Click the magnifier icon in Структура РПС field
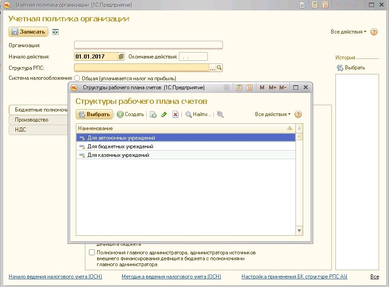This screenshot has height=287, width=389. click(219, 68)
